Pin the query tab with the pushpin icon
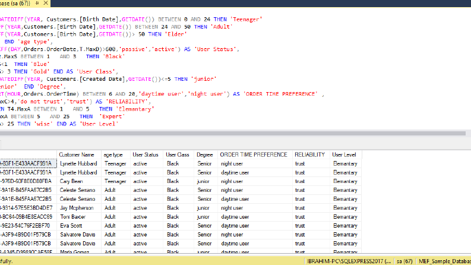Screen dimensions: 471x265 [x=37, y=3]
